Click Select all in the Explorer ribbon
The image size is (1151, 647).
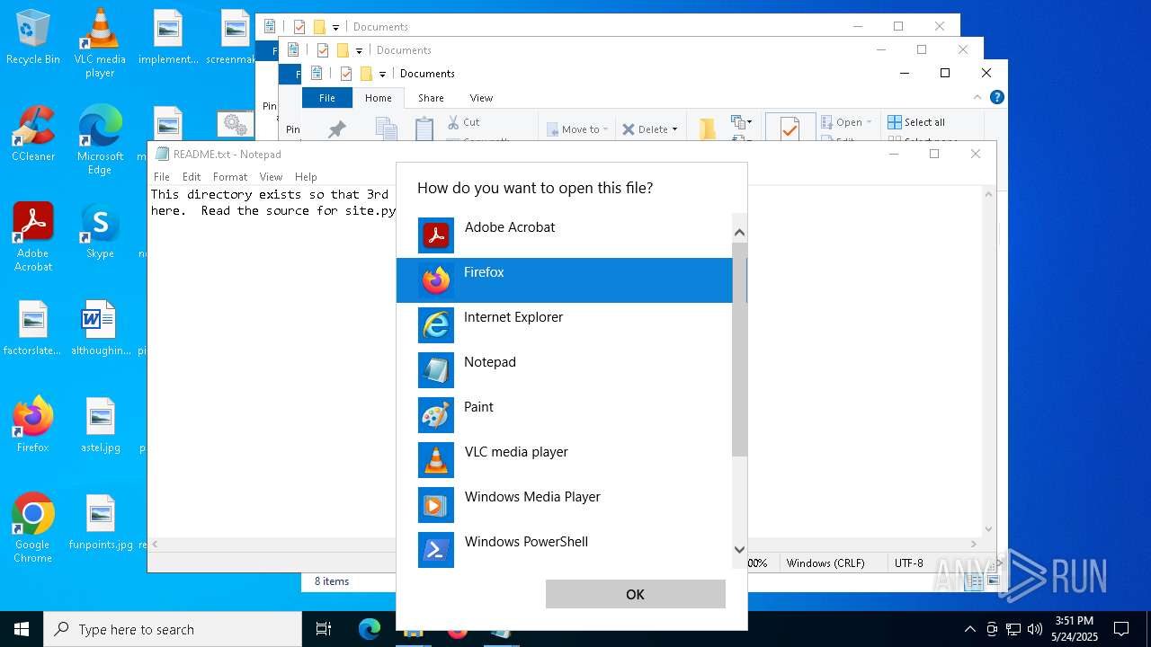coord(916,122)
